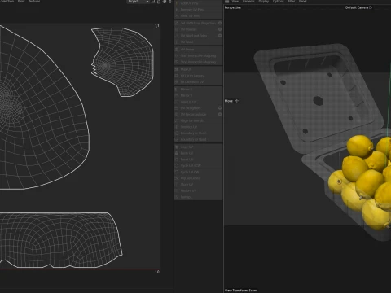The height and width of the screenshot is (293, 391).
Task: Click the View Transform: Scene status text
Action: point(241,291)
